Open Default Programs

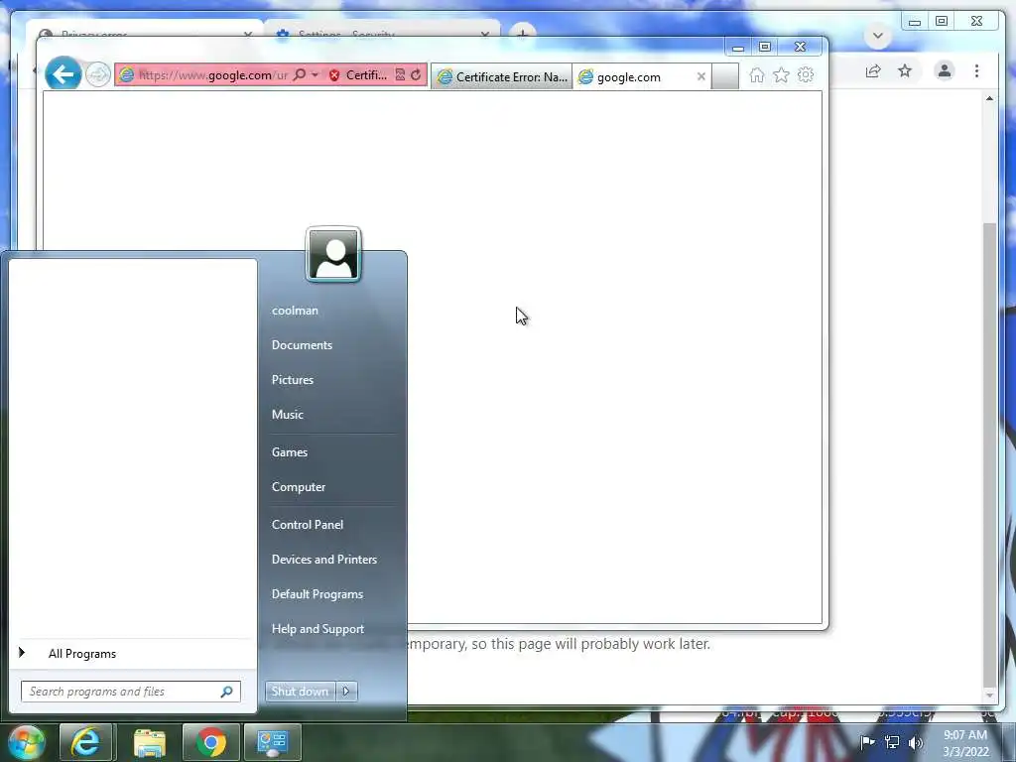tap(317, 594)
